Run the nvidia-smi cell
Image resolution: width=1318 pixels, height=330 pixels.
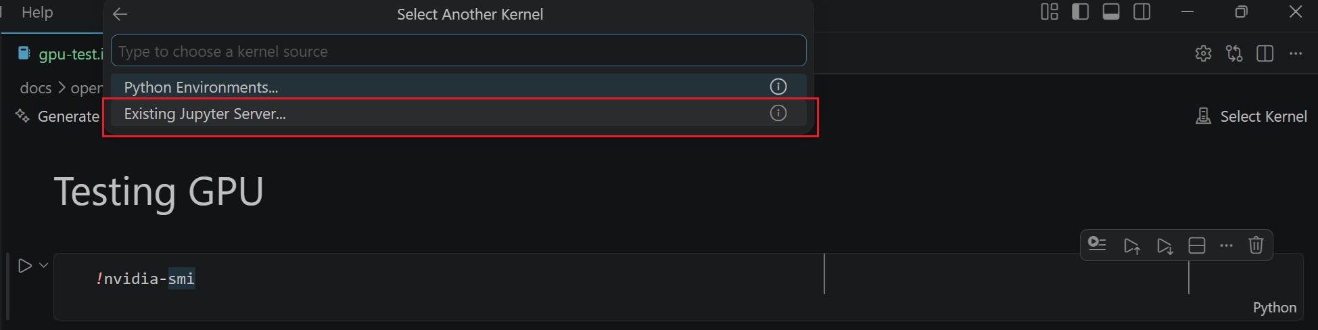pyautogui.click(x=25, y=266)
